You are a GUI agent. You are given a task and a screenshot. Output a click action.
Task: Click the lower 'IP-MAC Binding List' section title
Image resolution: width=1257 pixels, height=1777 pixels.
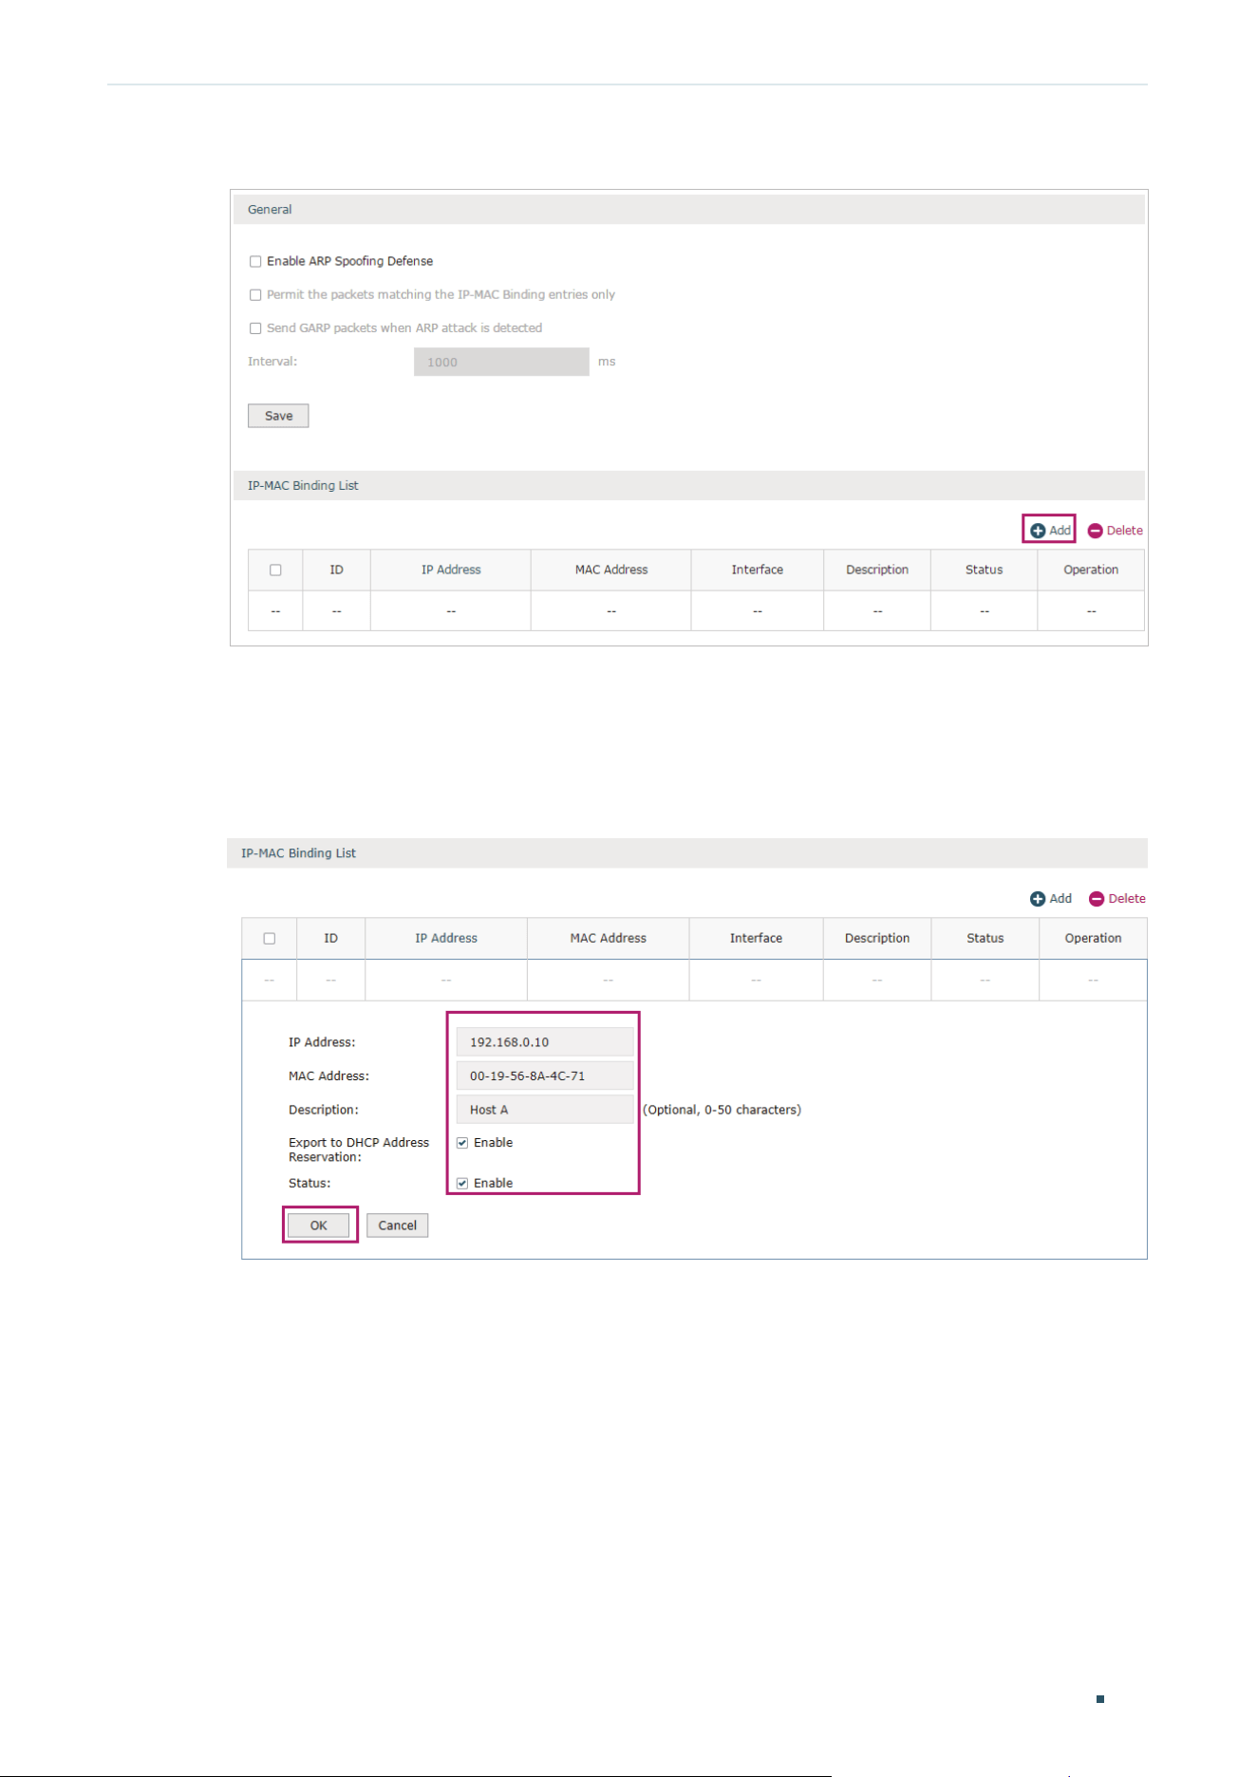298,853
